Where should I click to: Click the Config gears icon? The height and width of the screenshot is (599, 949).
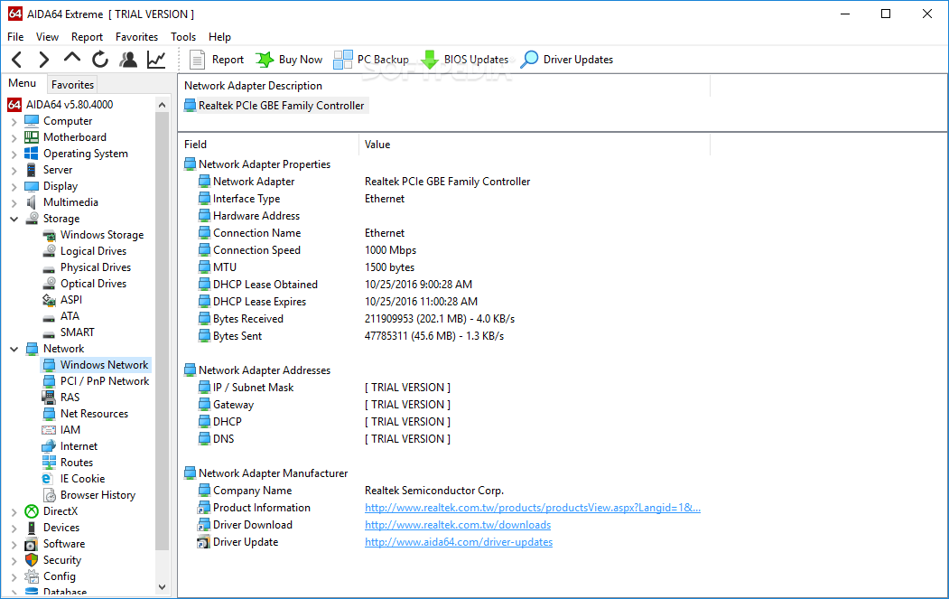coord(32,576)
